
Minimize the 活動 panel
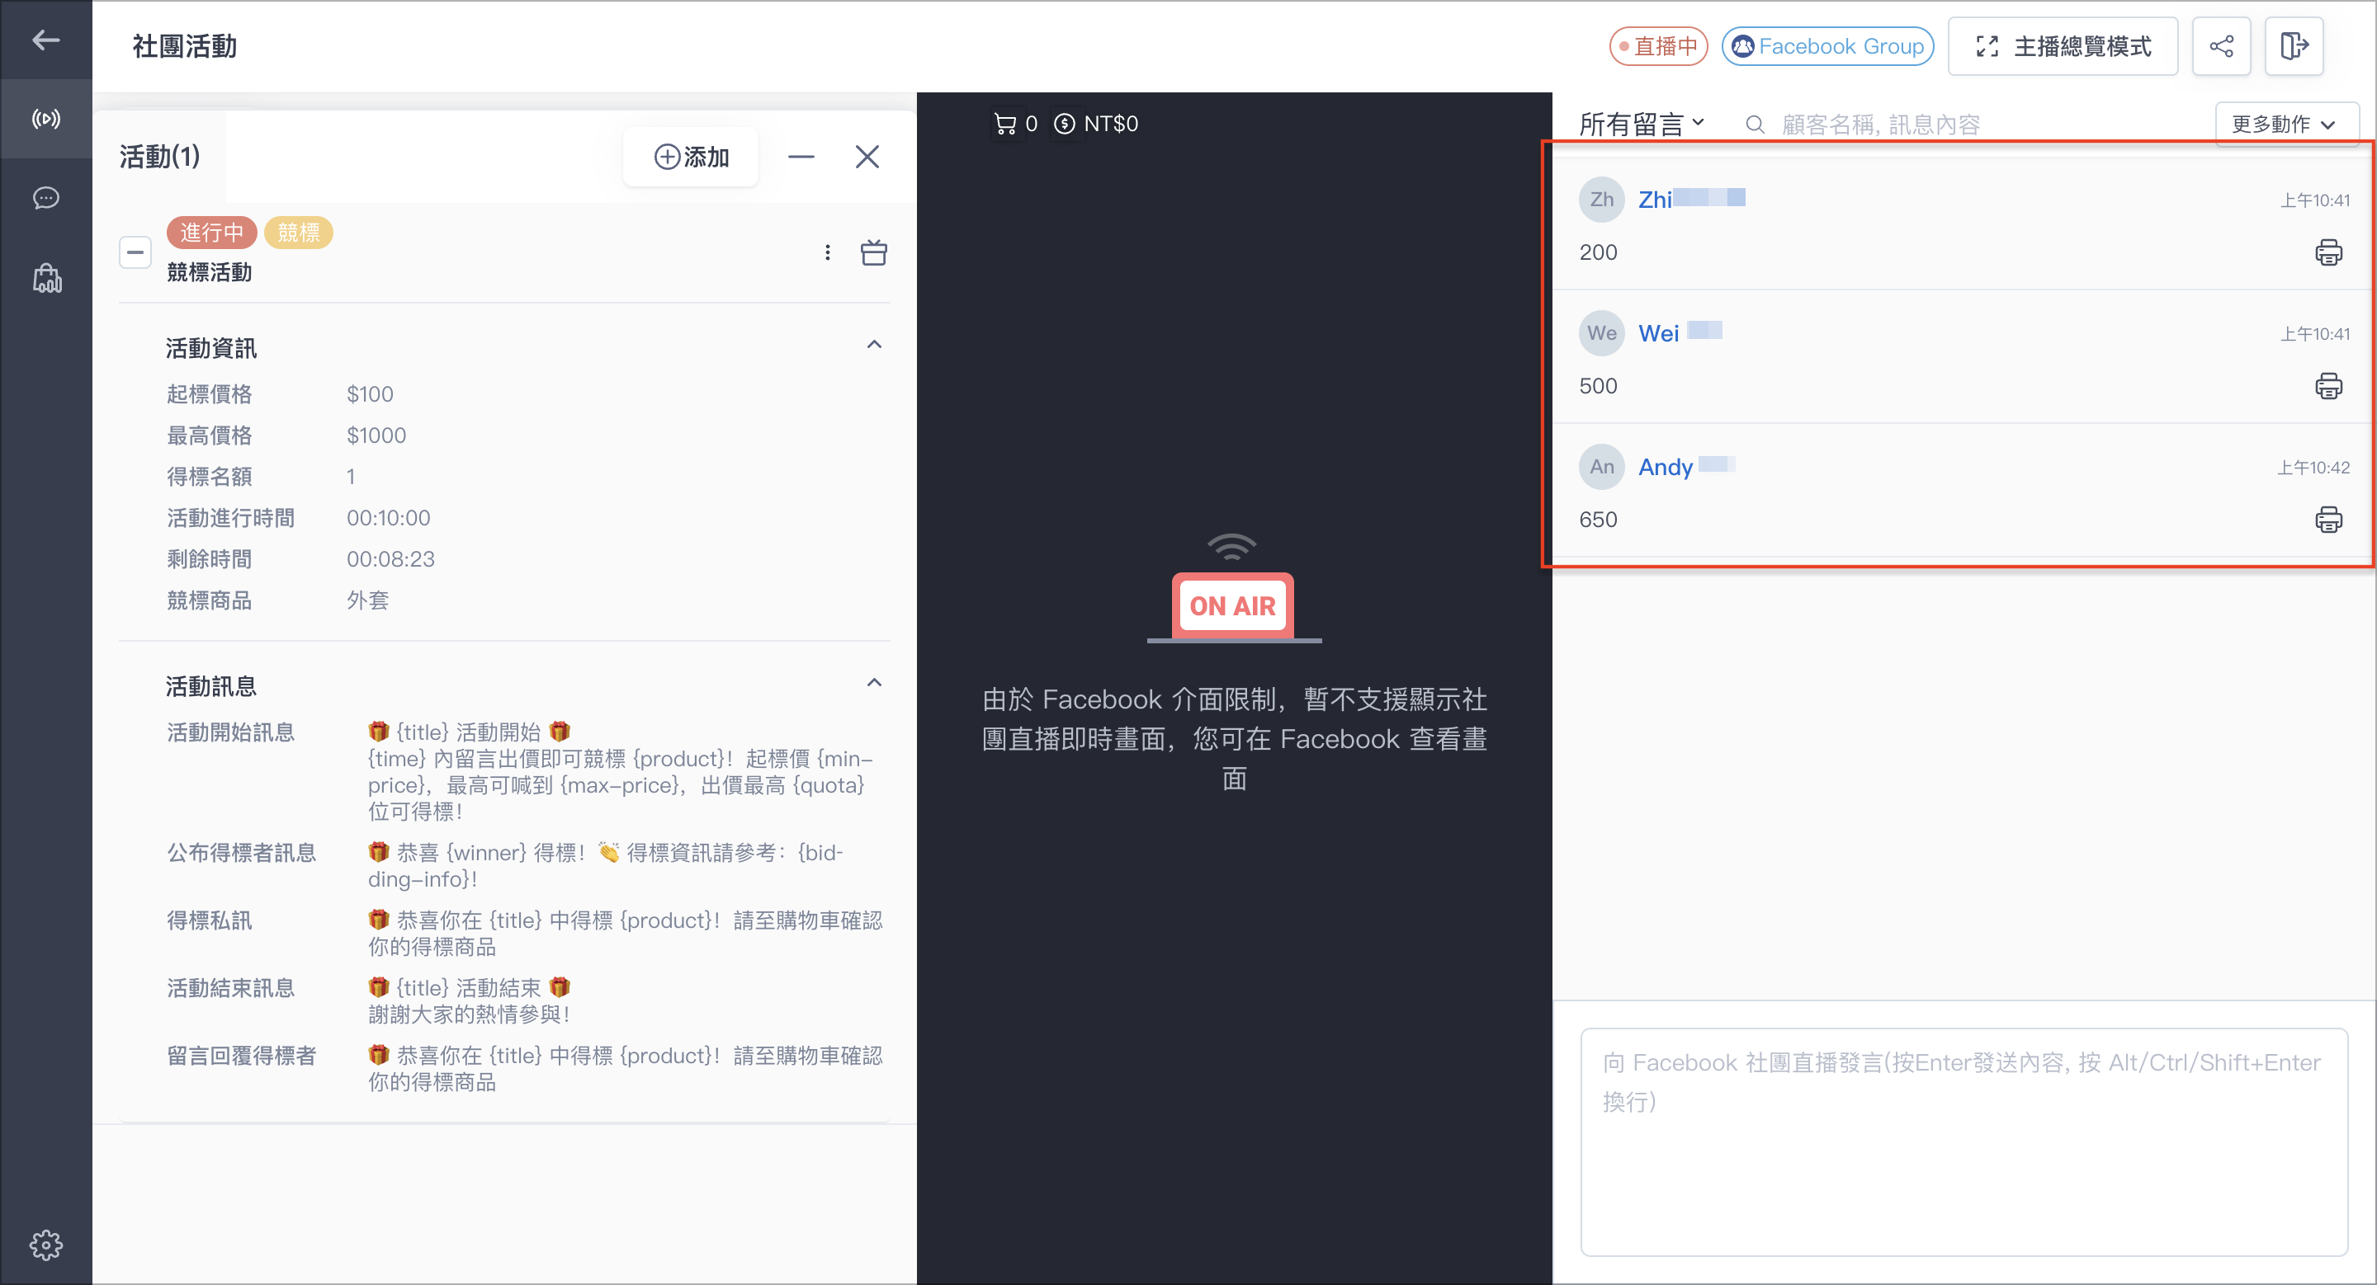pyautogui.click(x=801, y=157)
